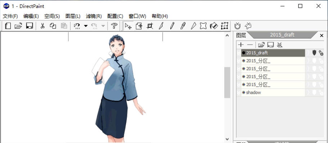Select the wedge-shaped tool after the eyedropper

(x=193, y=26)
